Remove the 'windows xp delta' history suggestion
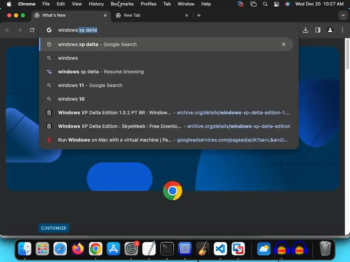Image resolution: width=350 pixels, height=262 pixels. (x=283, y=44)
